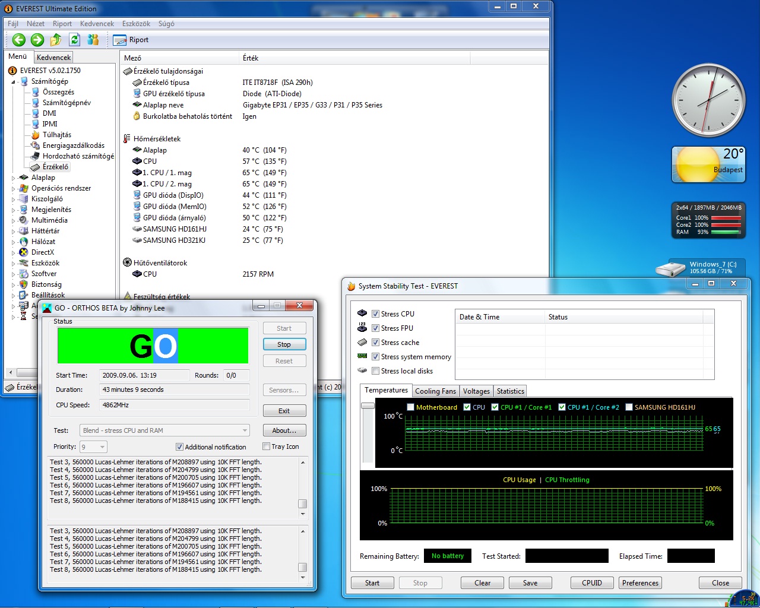Collapse the Számítógép tree node

tap(14, 81)
